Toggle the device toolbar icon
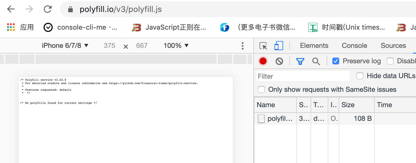This screenshot has height=163, width=416. pyautogui.click(x=278, y=46)
